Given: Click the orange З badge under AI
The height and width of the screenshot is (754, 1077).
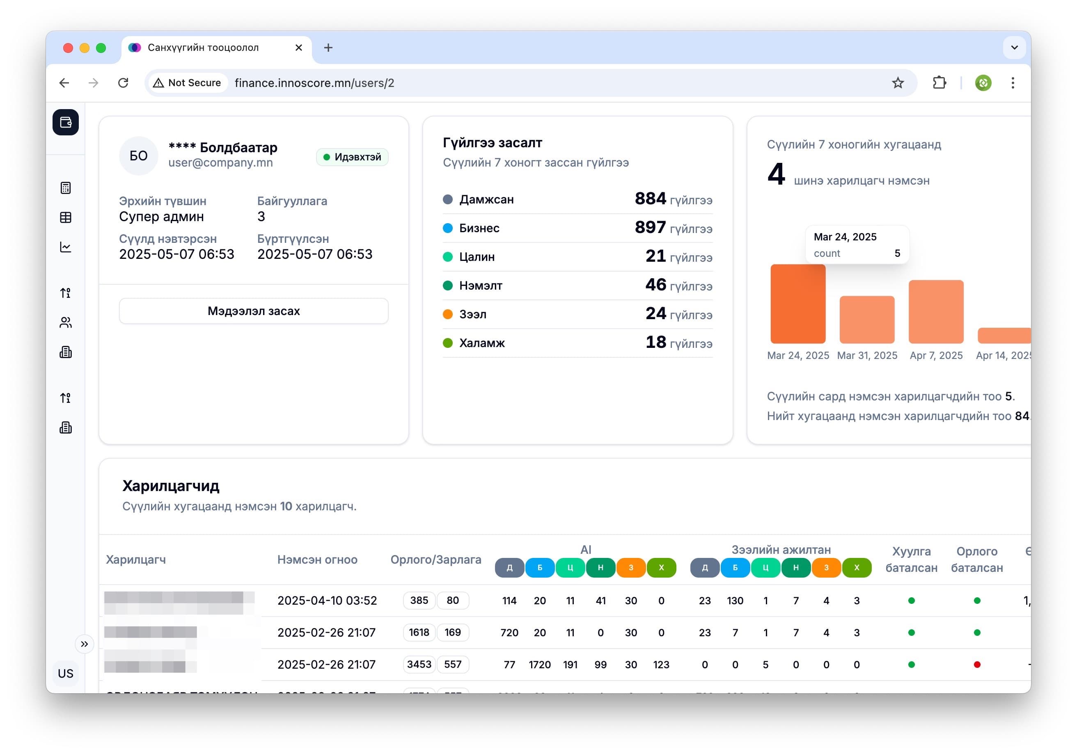Looking at the screenshot, I should click(630, 567).
